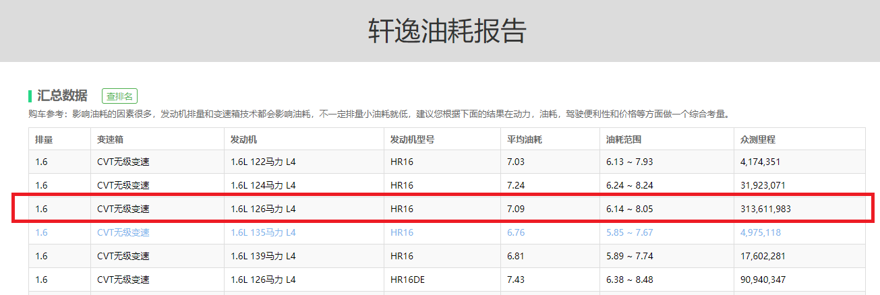The image size is (880, 295).
Task: Click the average consumption value 7.09
Action: (516, 209)
